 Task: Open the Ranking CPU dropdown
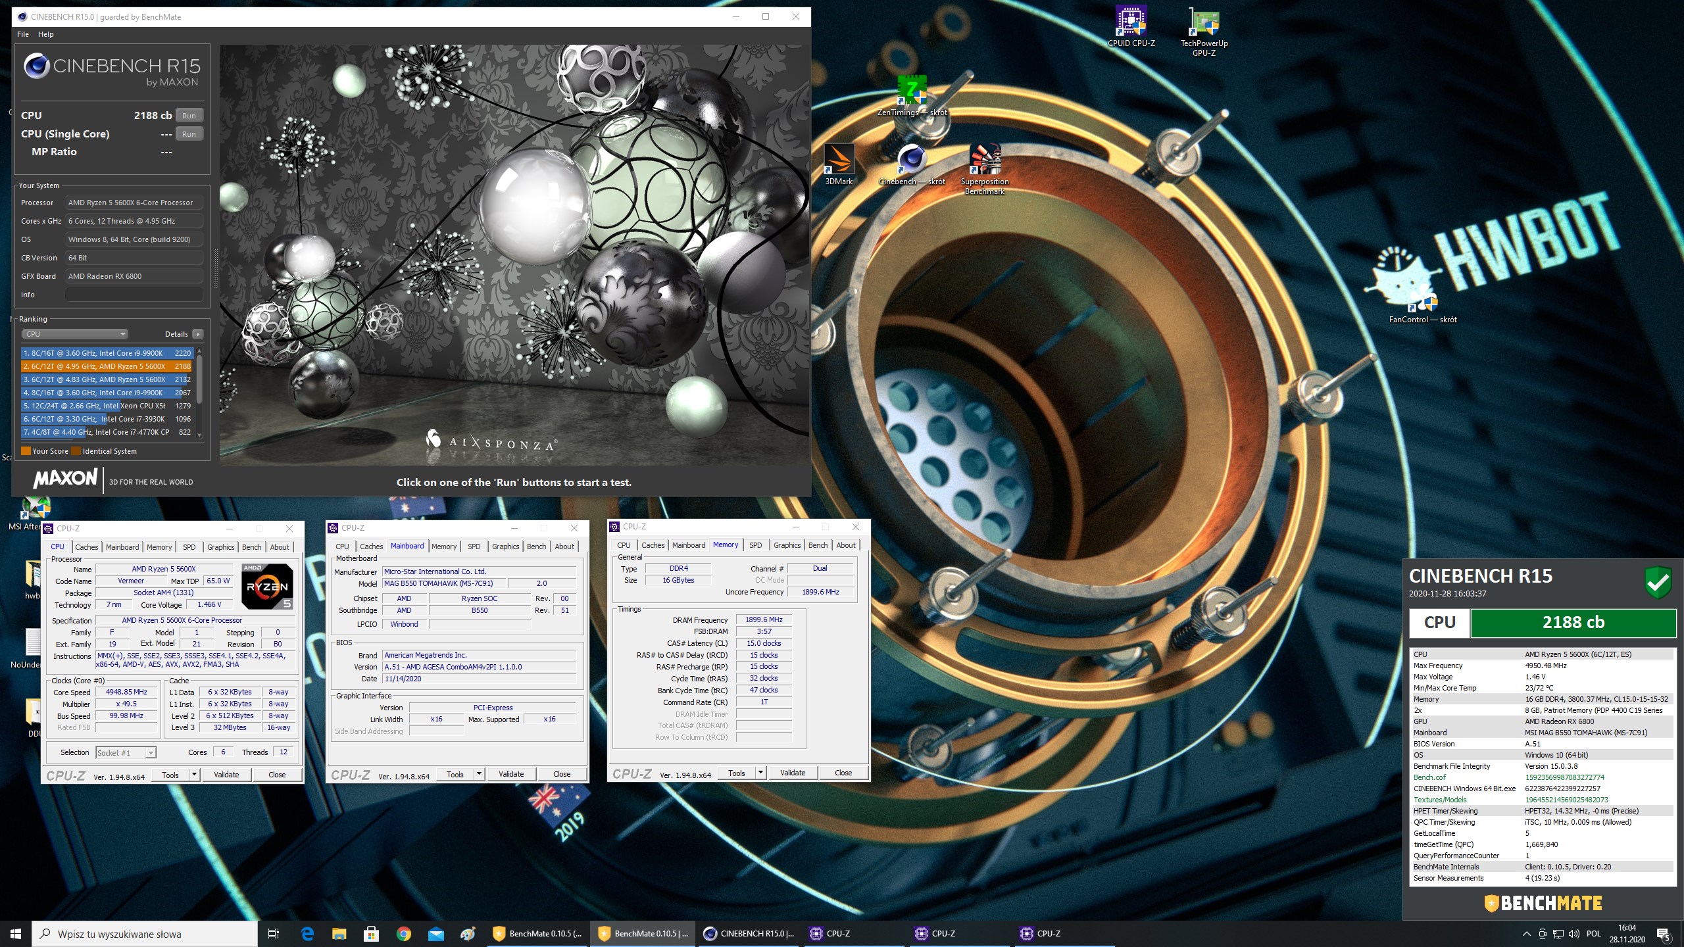point(75,334)
